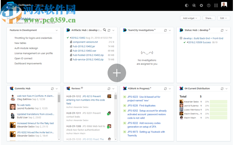This screenshot has height=145, width=236.
Task: Expand Commits: Hub widget options
Action: tap(56, 89)
